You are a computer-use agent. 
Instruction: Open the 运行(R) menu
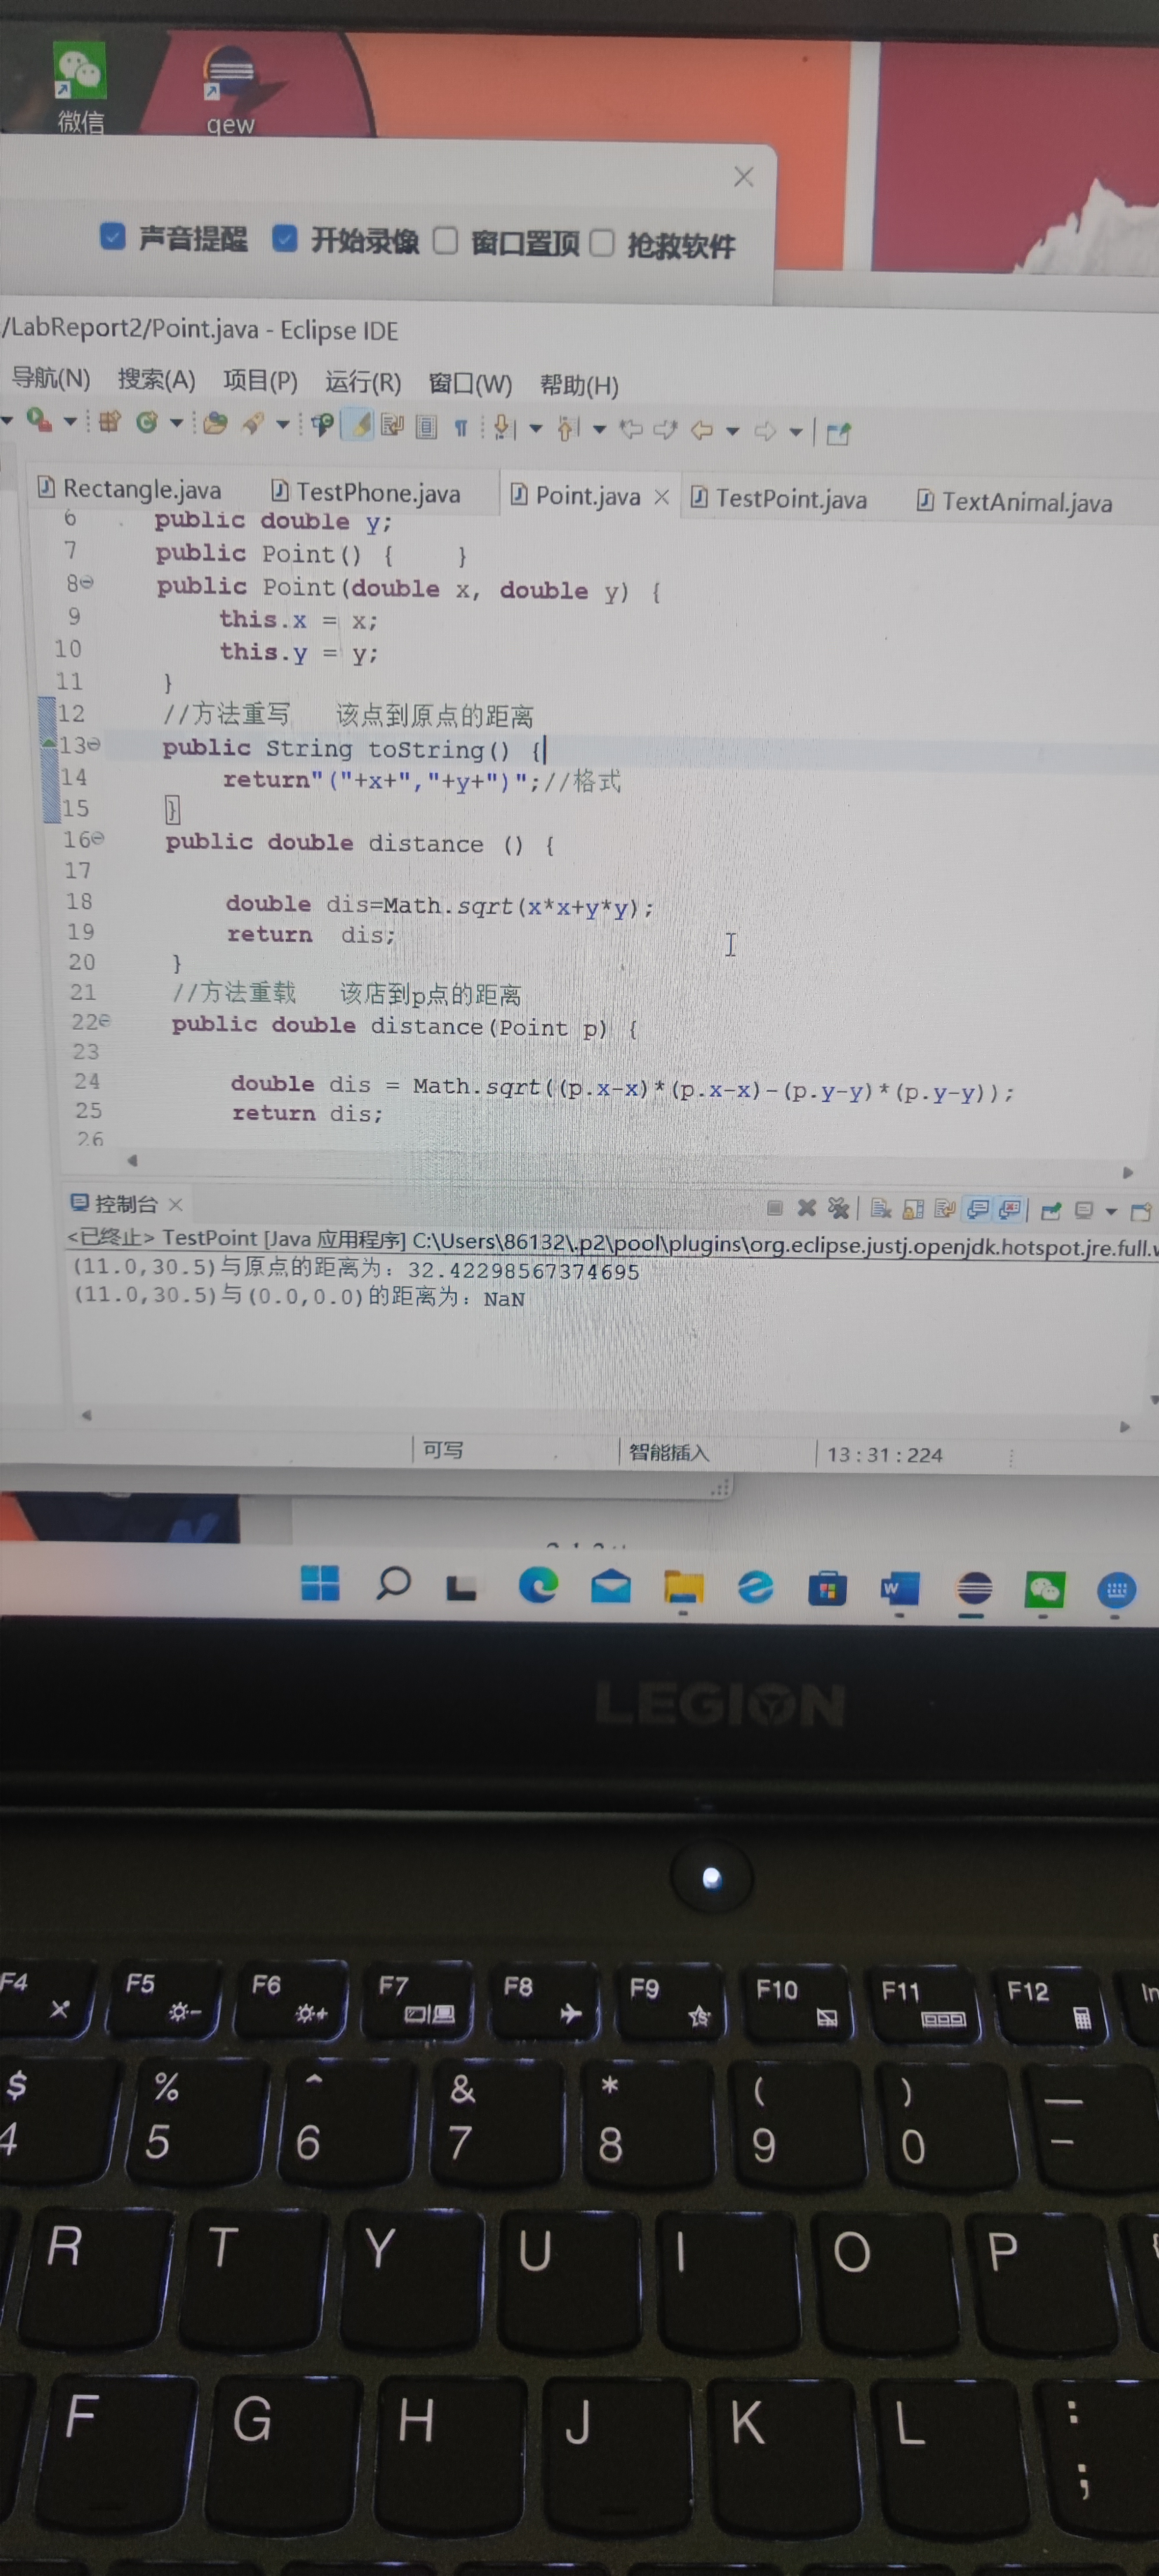362,382
